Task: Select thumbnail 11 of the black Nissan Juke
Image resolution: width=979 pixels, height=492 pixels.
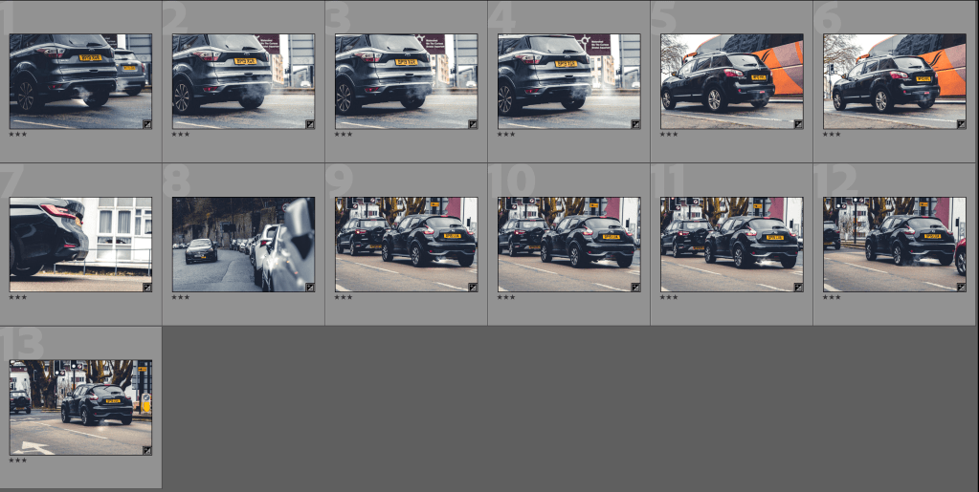Action: pyautogui.click(x=731, y=244)
